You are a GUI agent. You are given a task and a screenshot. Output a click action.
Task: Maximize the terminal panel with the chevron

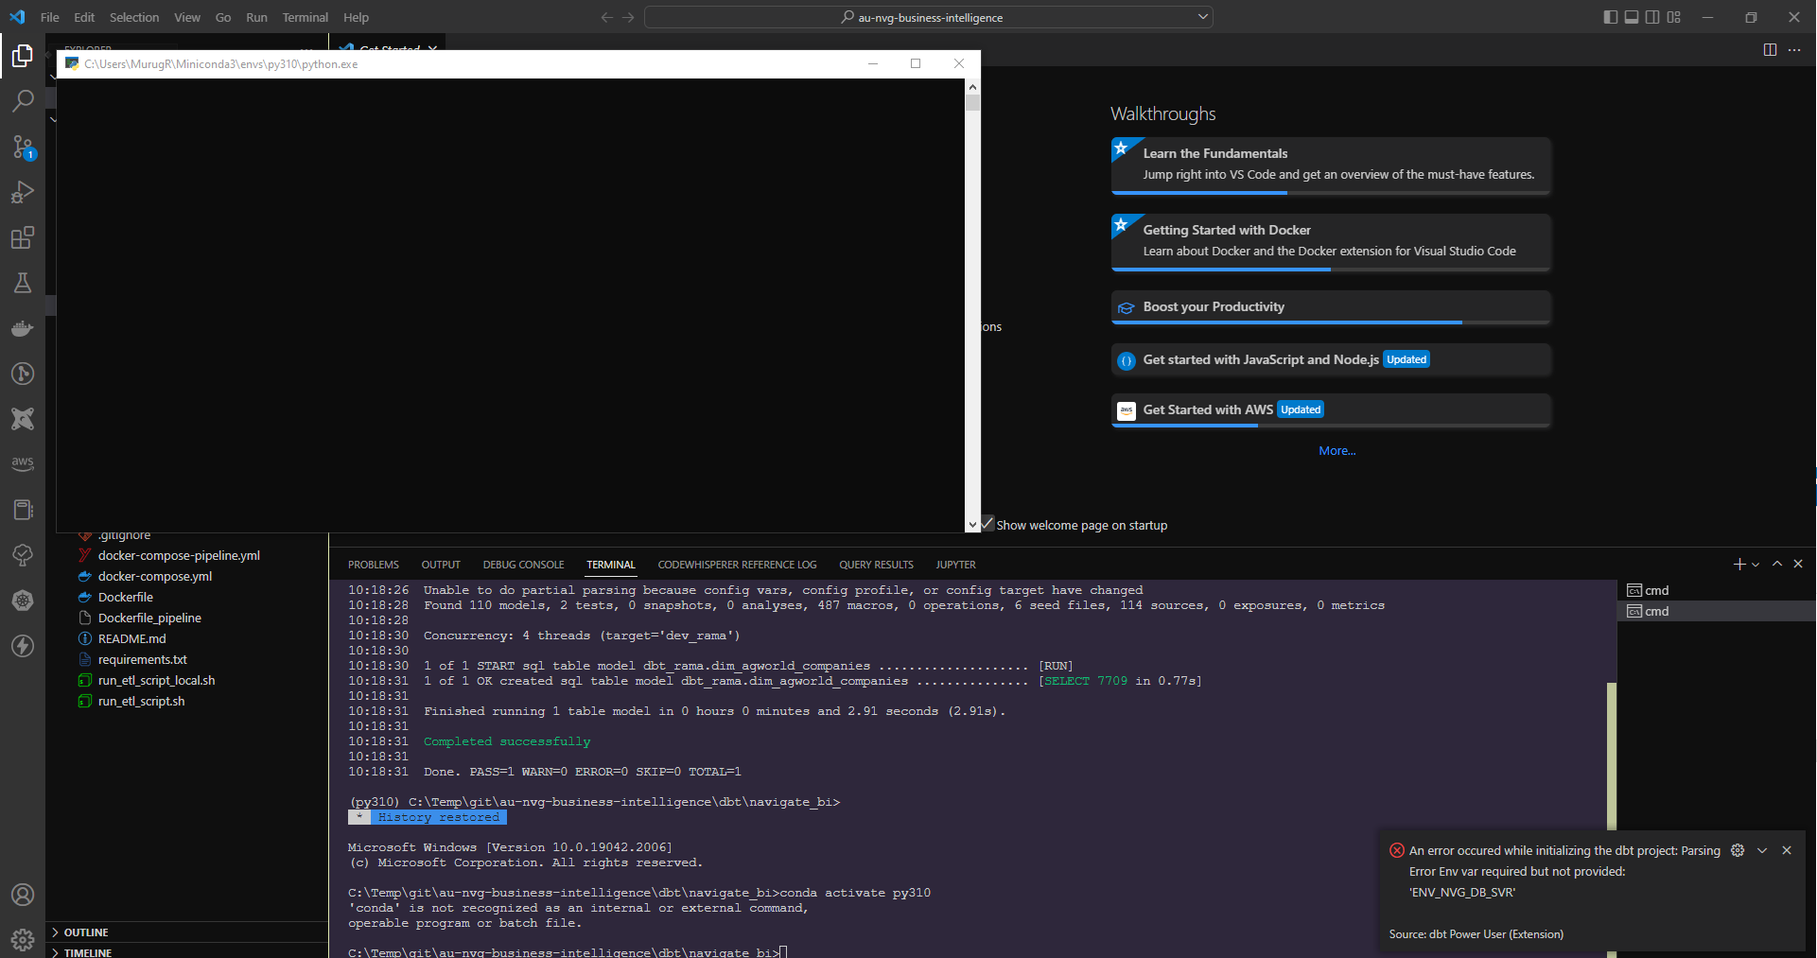(1776, 564)
